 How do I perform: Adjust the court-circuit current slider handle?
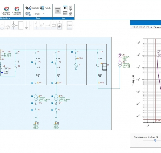click(x=155, y=141)
